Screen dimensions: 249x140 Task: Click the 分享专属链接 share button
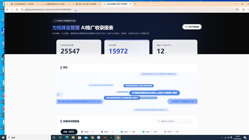click(192, 27)
